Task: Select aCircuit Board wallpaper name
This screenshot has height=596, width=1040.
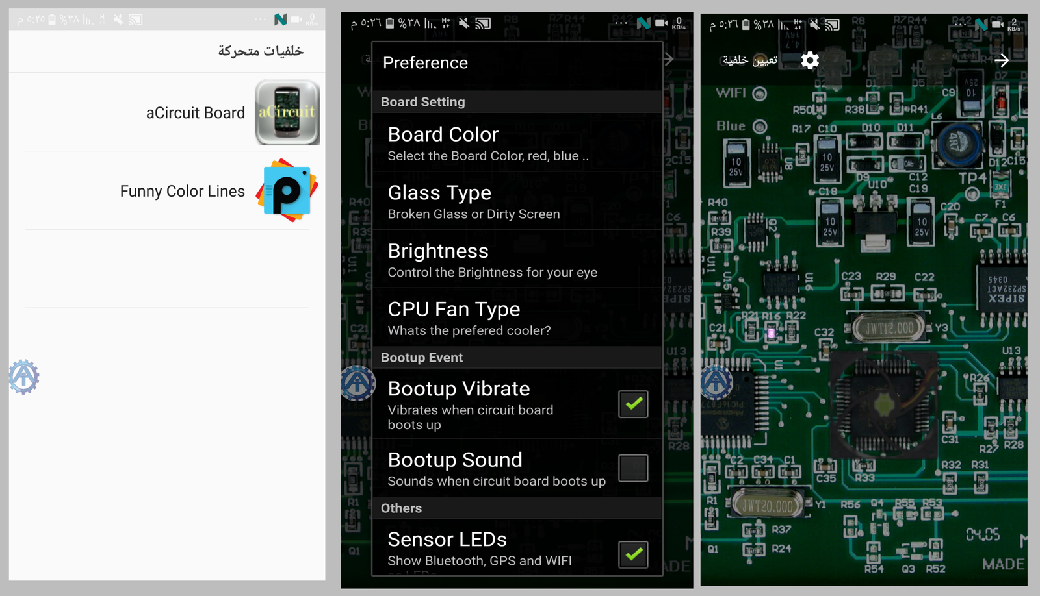Action: [x=195, y=113]
